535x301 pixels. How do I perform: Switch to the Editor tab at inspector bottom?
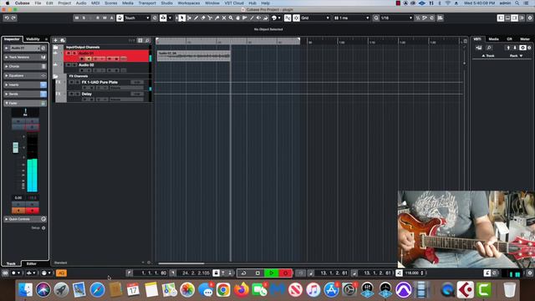[32, 264]
